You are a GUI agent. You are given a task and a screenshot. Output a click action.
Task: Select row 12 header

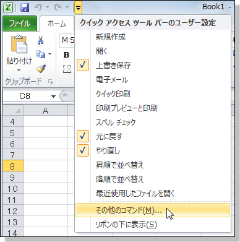pos(13,211)
